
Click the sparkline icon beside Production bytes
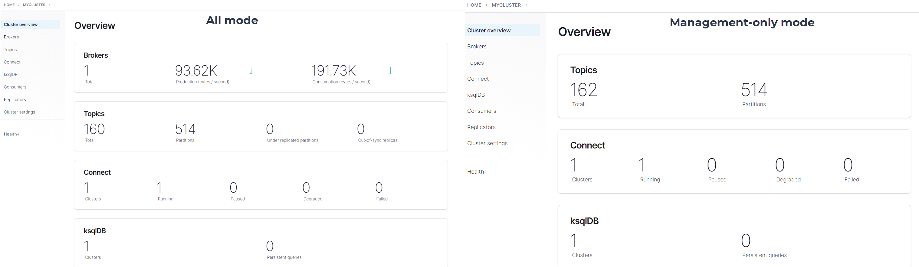(x=251, y=70)
